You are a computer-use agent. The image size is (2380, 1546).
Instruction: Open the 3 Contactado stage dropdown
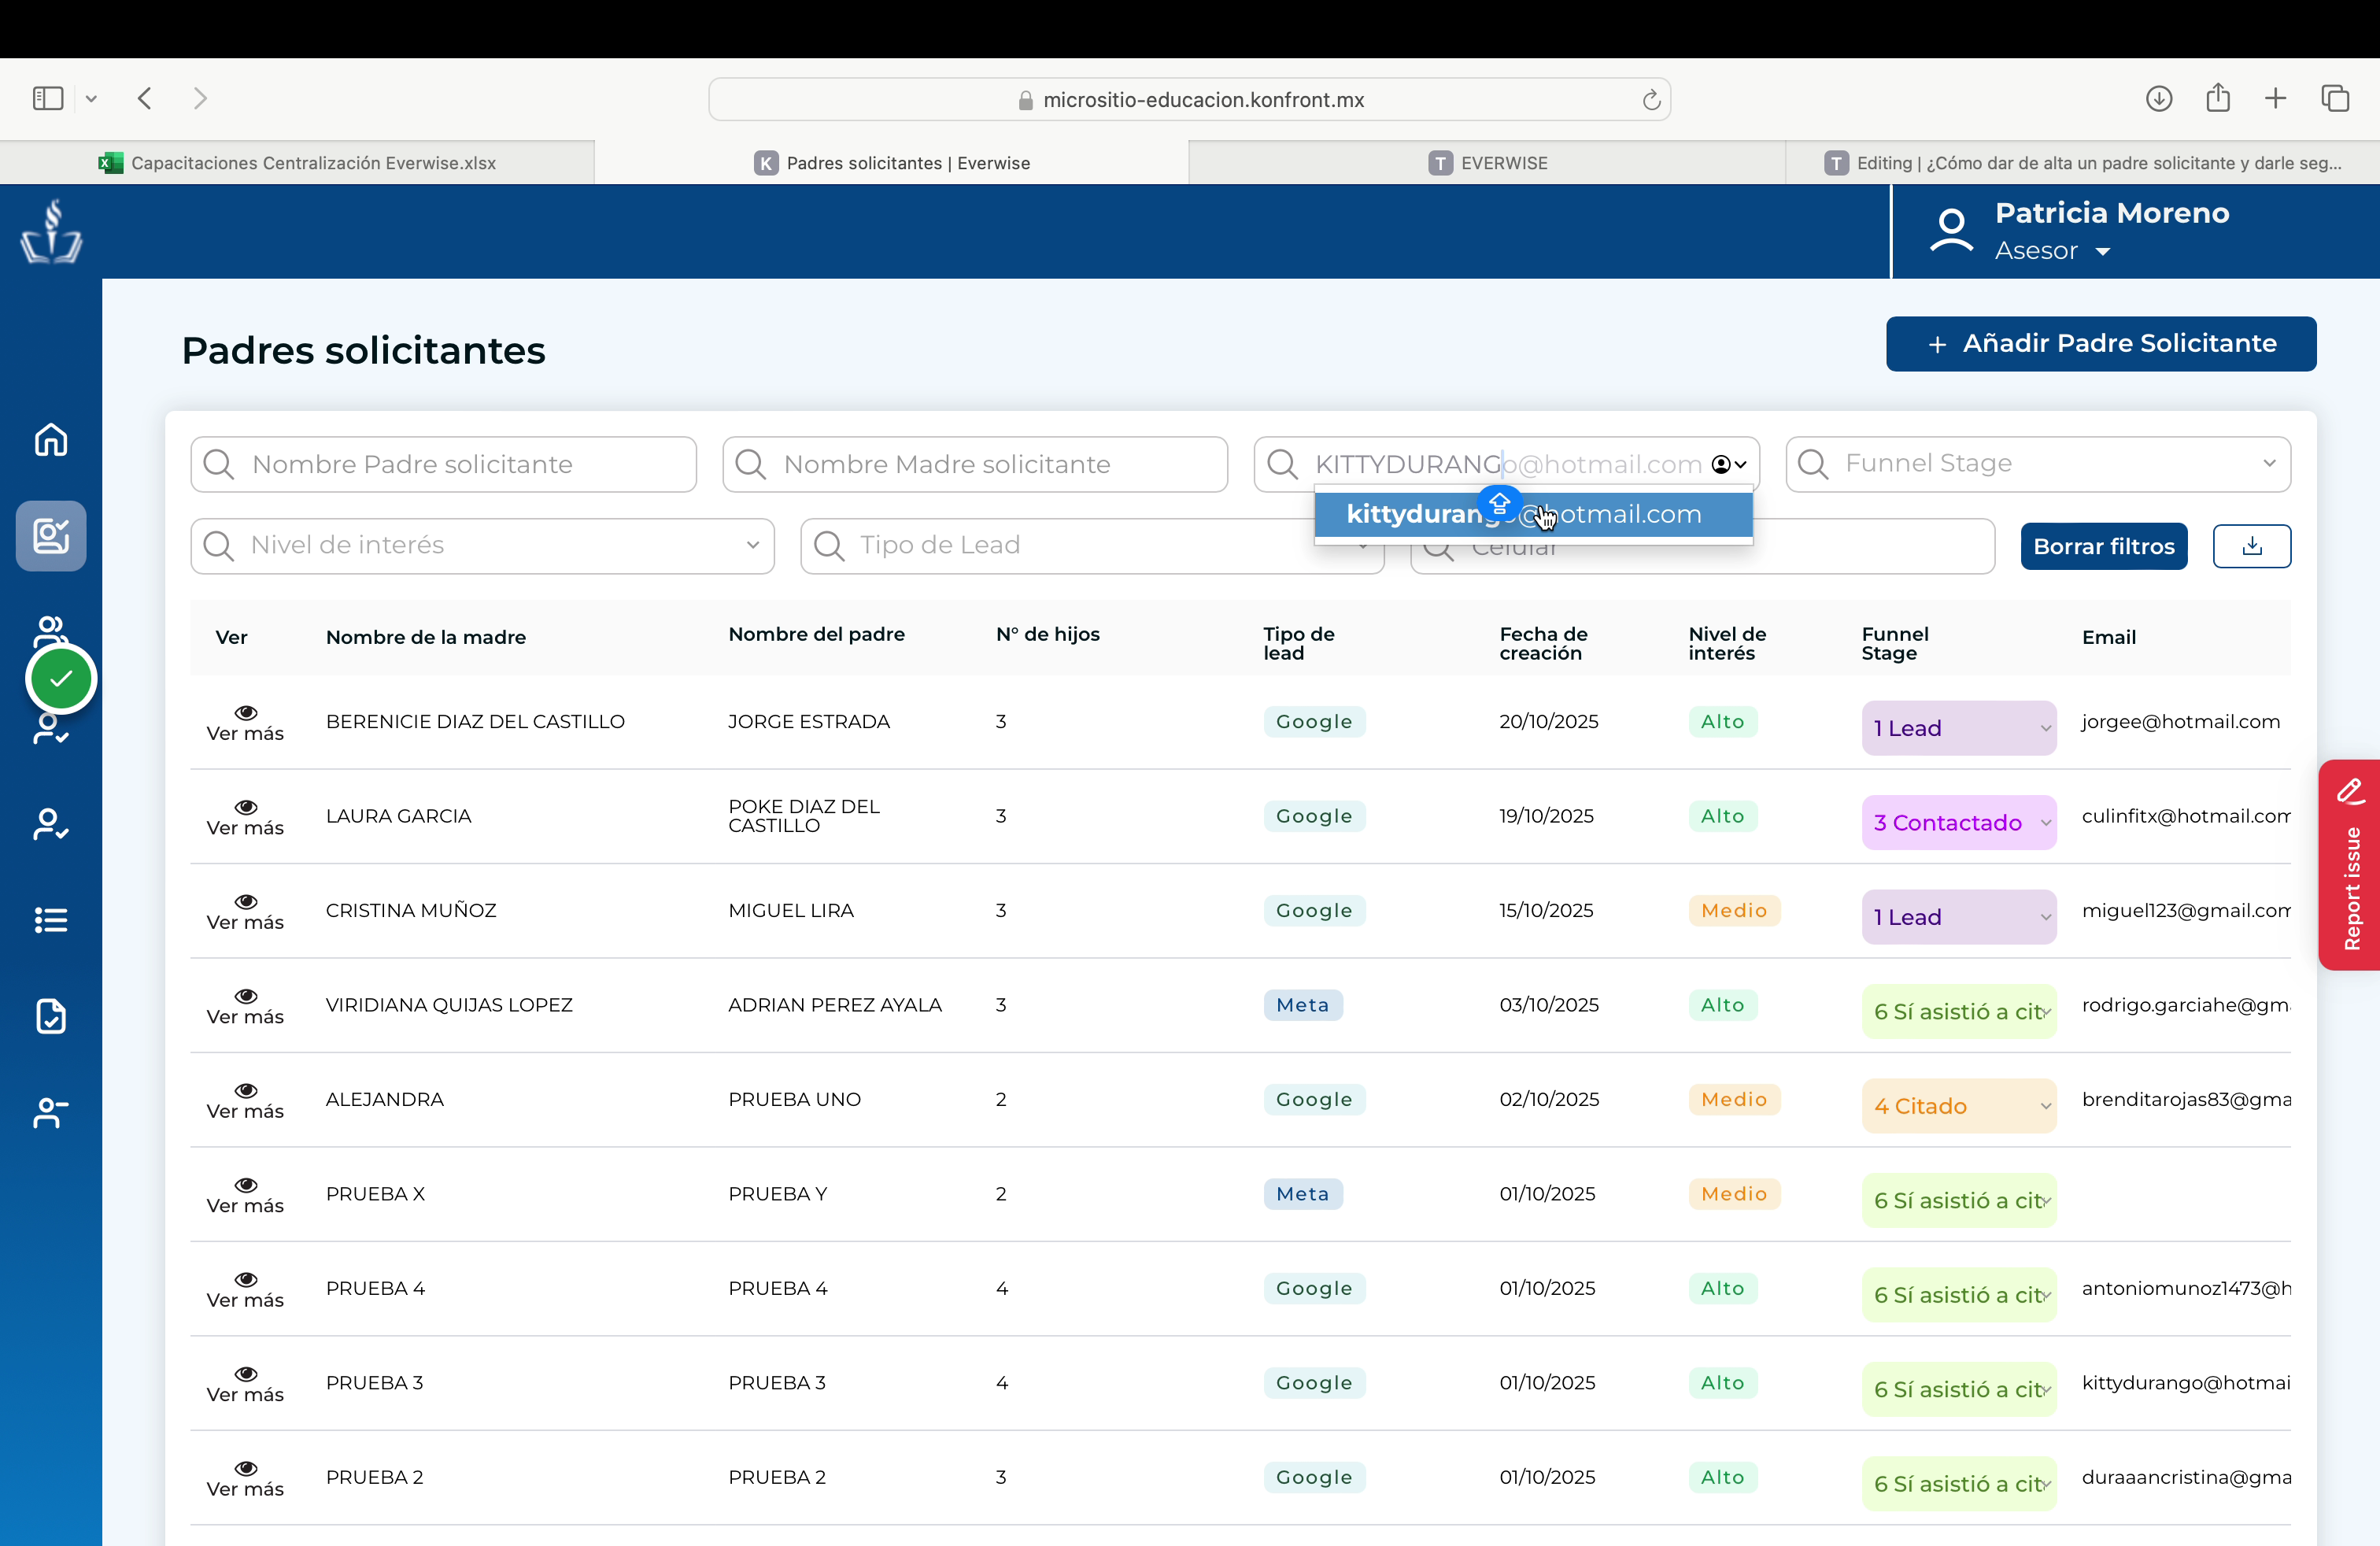tap(1958, 823)
